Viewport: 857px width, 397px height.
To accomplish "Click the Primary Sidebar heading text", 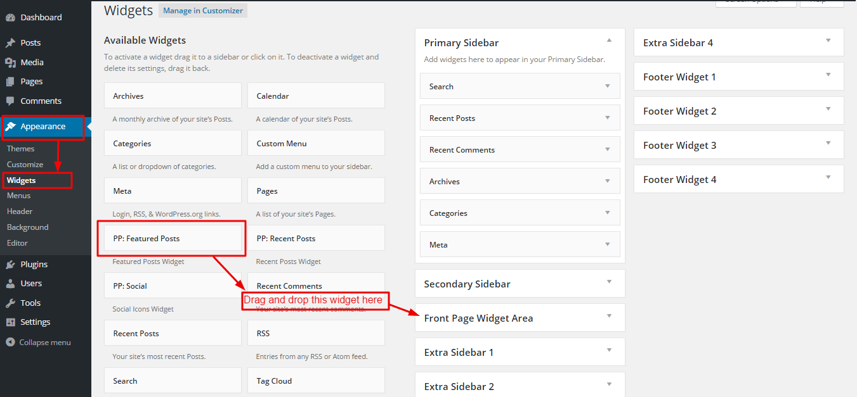I will 461,42.
